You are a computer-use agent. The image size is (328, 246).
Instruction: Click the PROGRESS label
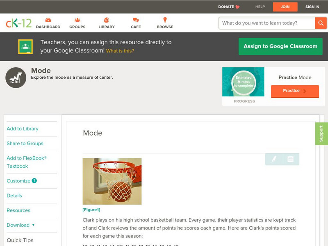[x=244, y=101]
